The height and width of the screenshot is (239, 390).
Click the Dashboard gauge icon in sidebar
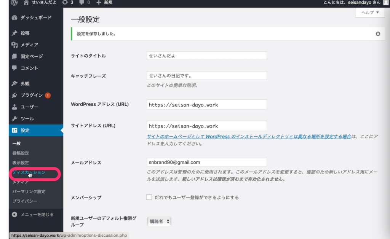(x=14, y=18)
